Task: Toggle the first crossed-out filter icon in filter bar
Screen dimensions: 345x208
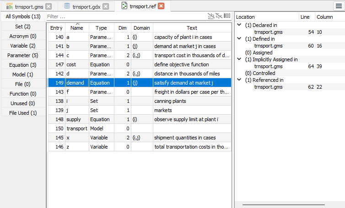Action: 211,16
